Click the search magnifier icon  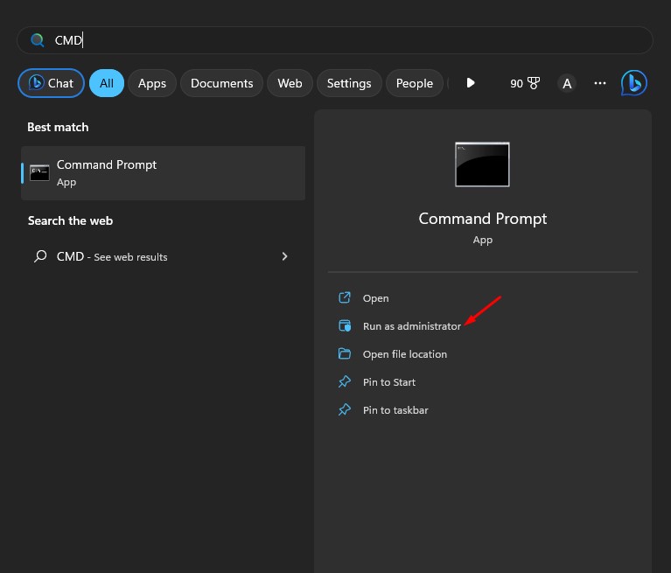[x=37, y=40]
